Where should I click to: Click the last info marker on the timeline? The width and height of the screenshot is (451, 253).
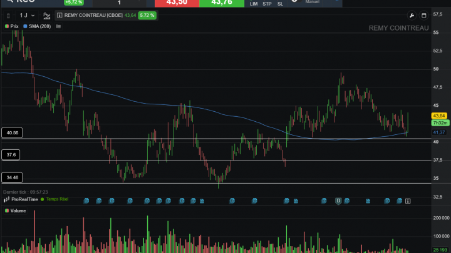pos(408,201)
